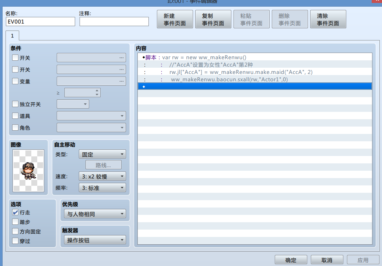Viewport: 382px width, 266px height.
Task: Check the 踏步 option
Action: 15,222
